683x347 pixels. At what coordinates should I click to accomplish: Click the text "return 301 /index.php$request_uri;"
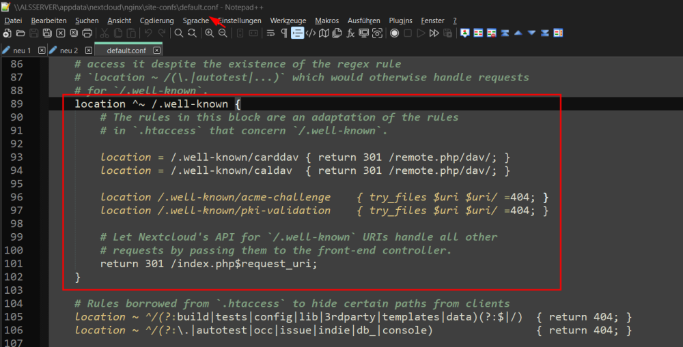click(x=208, y=264)
